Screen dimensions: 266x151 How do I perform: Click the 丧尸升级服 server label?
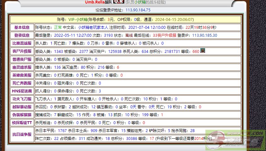pos(22,51)
